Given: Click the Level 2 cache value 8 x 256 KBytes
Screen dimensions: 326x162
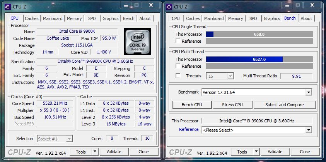Looking at the screenshot, I should pos(116,117).
